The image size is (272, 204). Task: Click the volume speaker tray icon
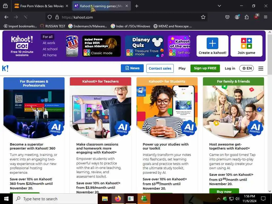tap(237, 199)
